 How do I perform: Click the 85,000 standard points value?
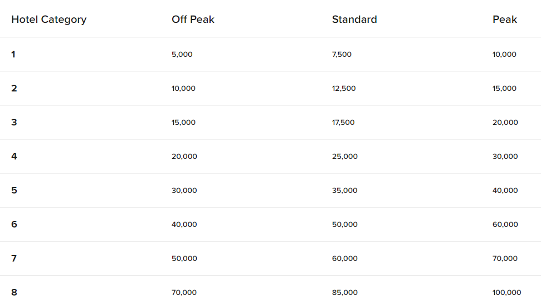click(x=345, y=292)
